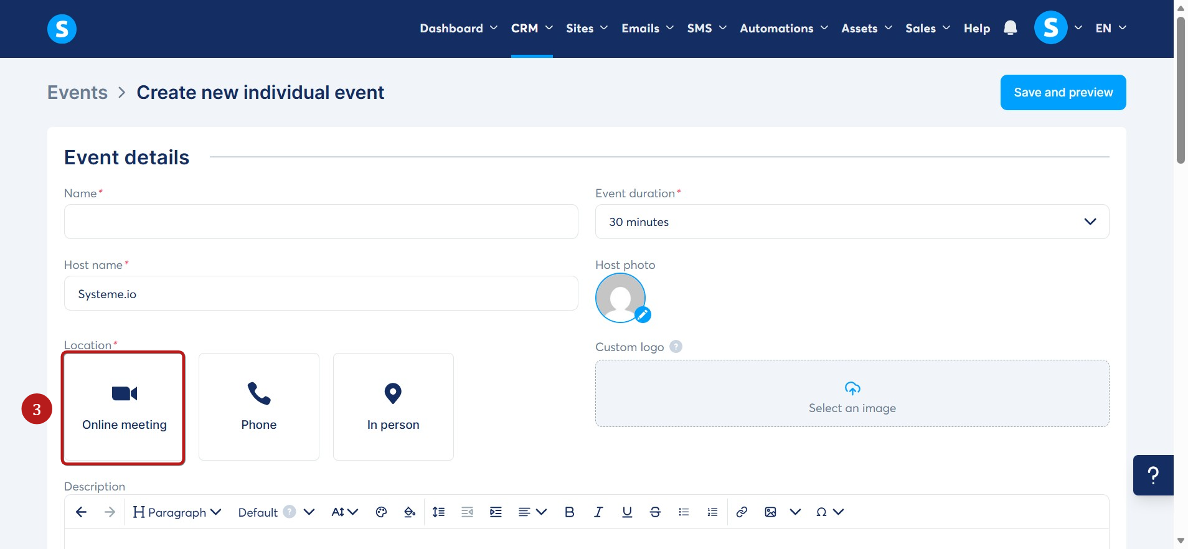Open the background fill color tool
1188x549 pixels.
tap(410, 512)
